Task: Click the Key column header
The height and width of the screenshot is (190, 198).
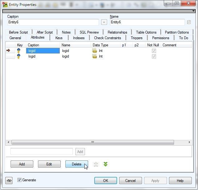Action: 21,45
